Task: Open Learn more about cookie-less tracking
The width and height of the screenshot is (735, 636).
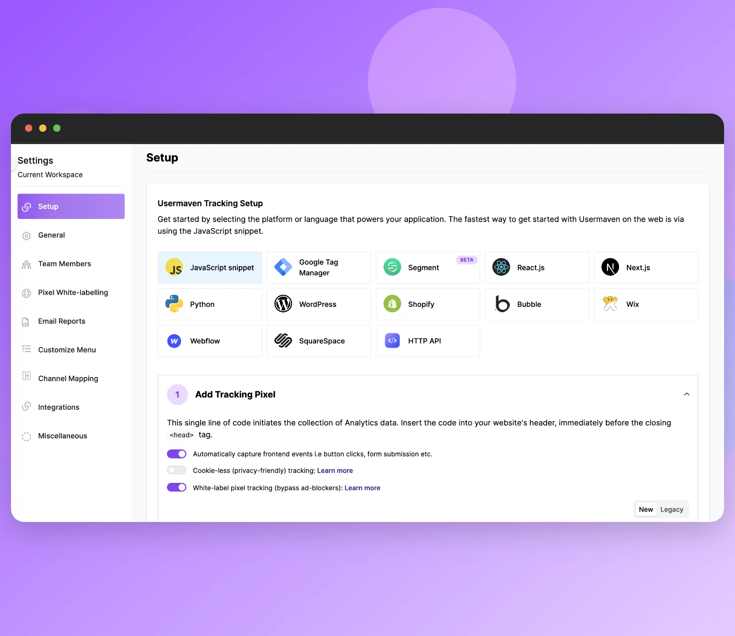Action: click(x=335, y=471)
